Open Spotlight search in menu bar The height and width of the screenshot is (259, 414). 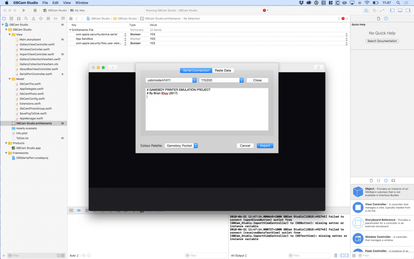398,2
